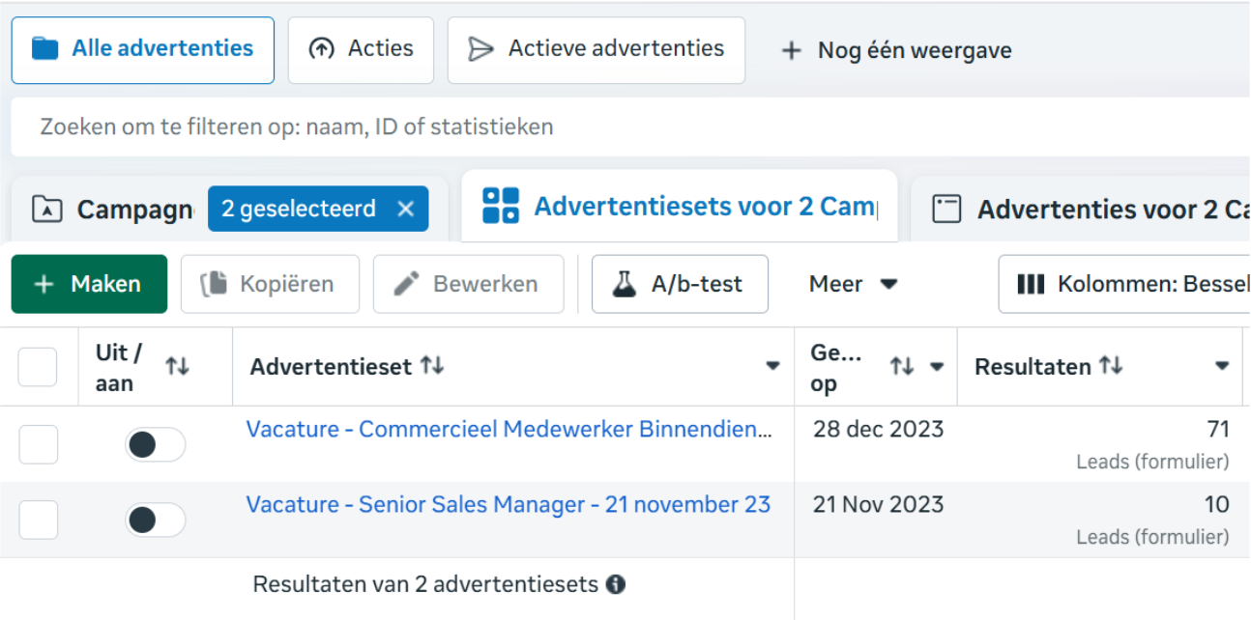Select Advertentiesets voor 2 Campagnes tab
Image resolution: width=1251 pixels, height=620 pixels.
click(x=680, y=206)
